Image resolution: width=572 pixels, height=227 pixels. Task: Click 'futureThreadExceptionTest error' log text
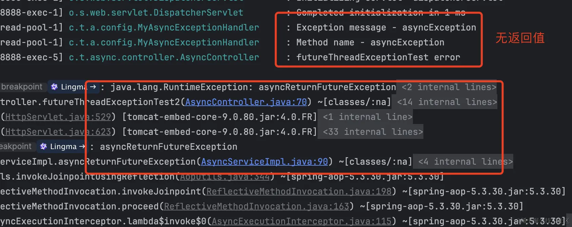(x=378, y=57)
